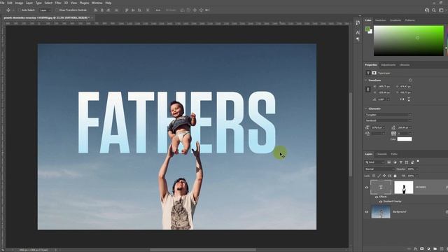Filter layers by shape layer icon
Viewport: 448px width, 252px height.
point(407,162)
